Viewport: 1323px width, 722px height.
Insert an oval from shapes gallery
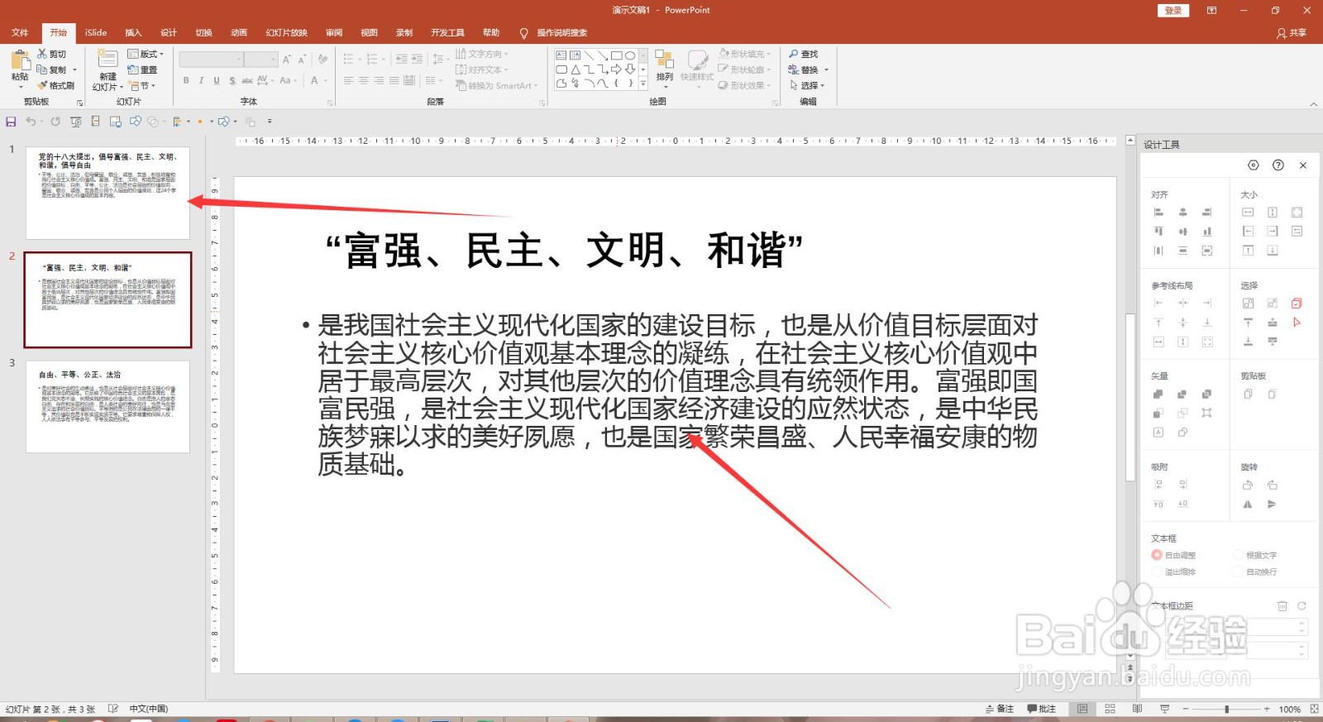[x=630, y=55]
